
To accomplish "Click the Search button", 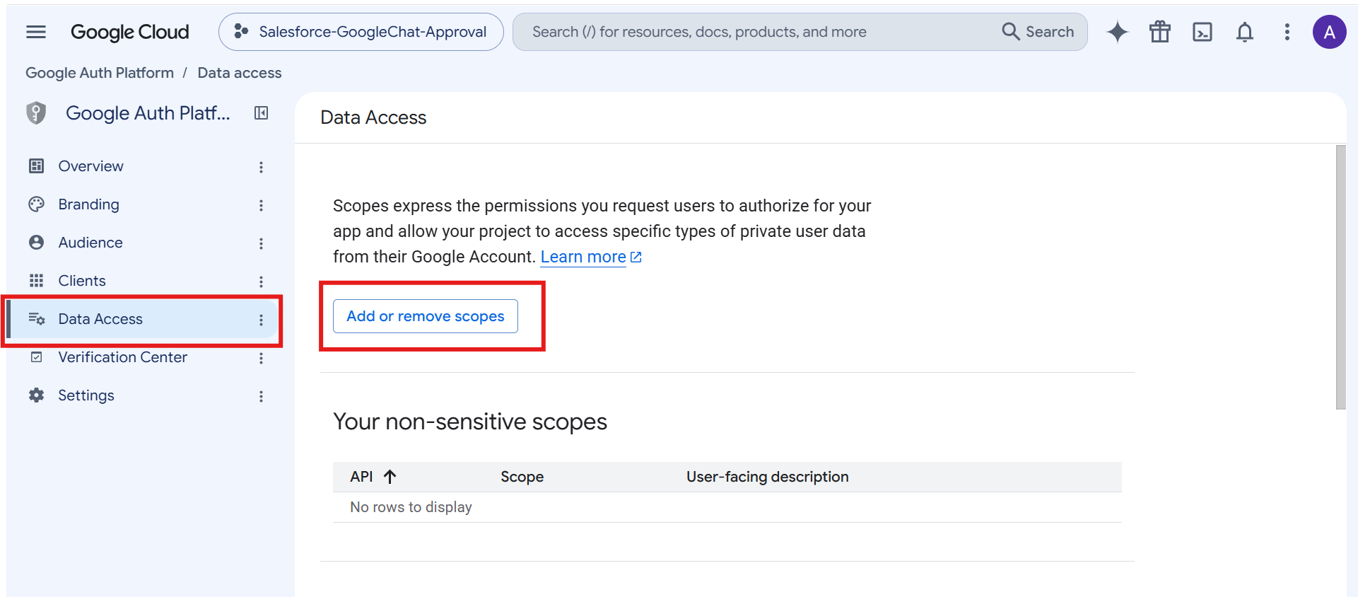I will click(1038, 32).
